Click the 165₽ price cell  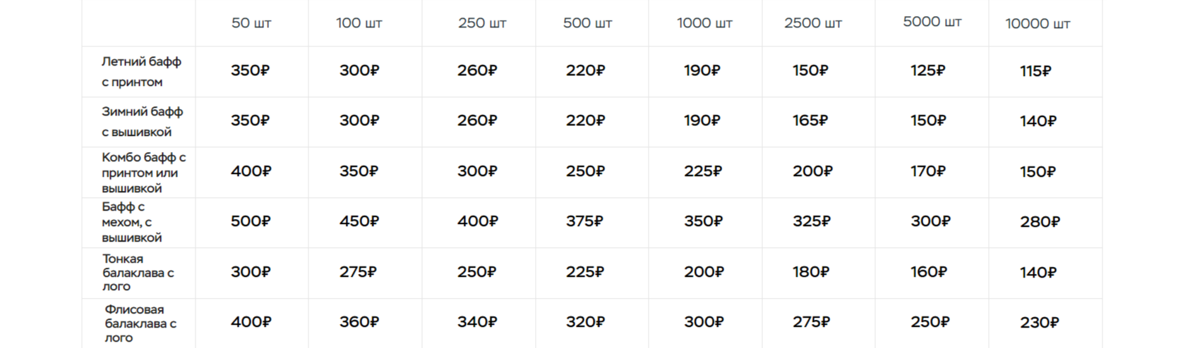click(810, 120)
